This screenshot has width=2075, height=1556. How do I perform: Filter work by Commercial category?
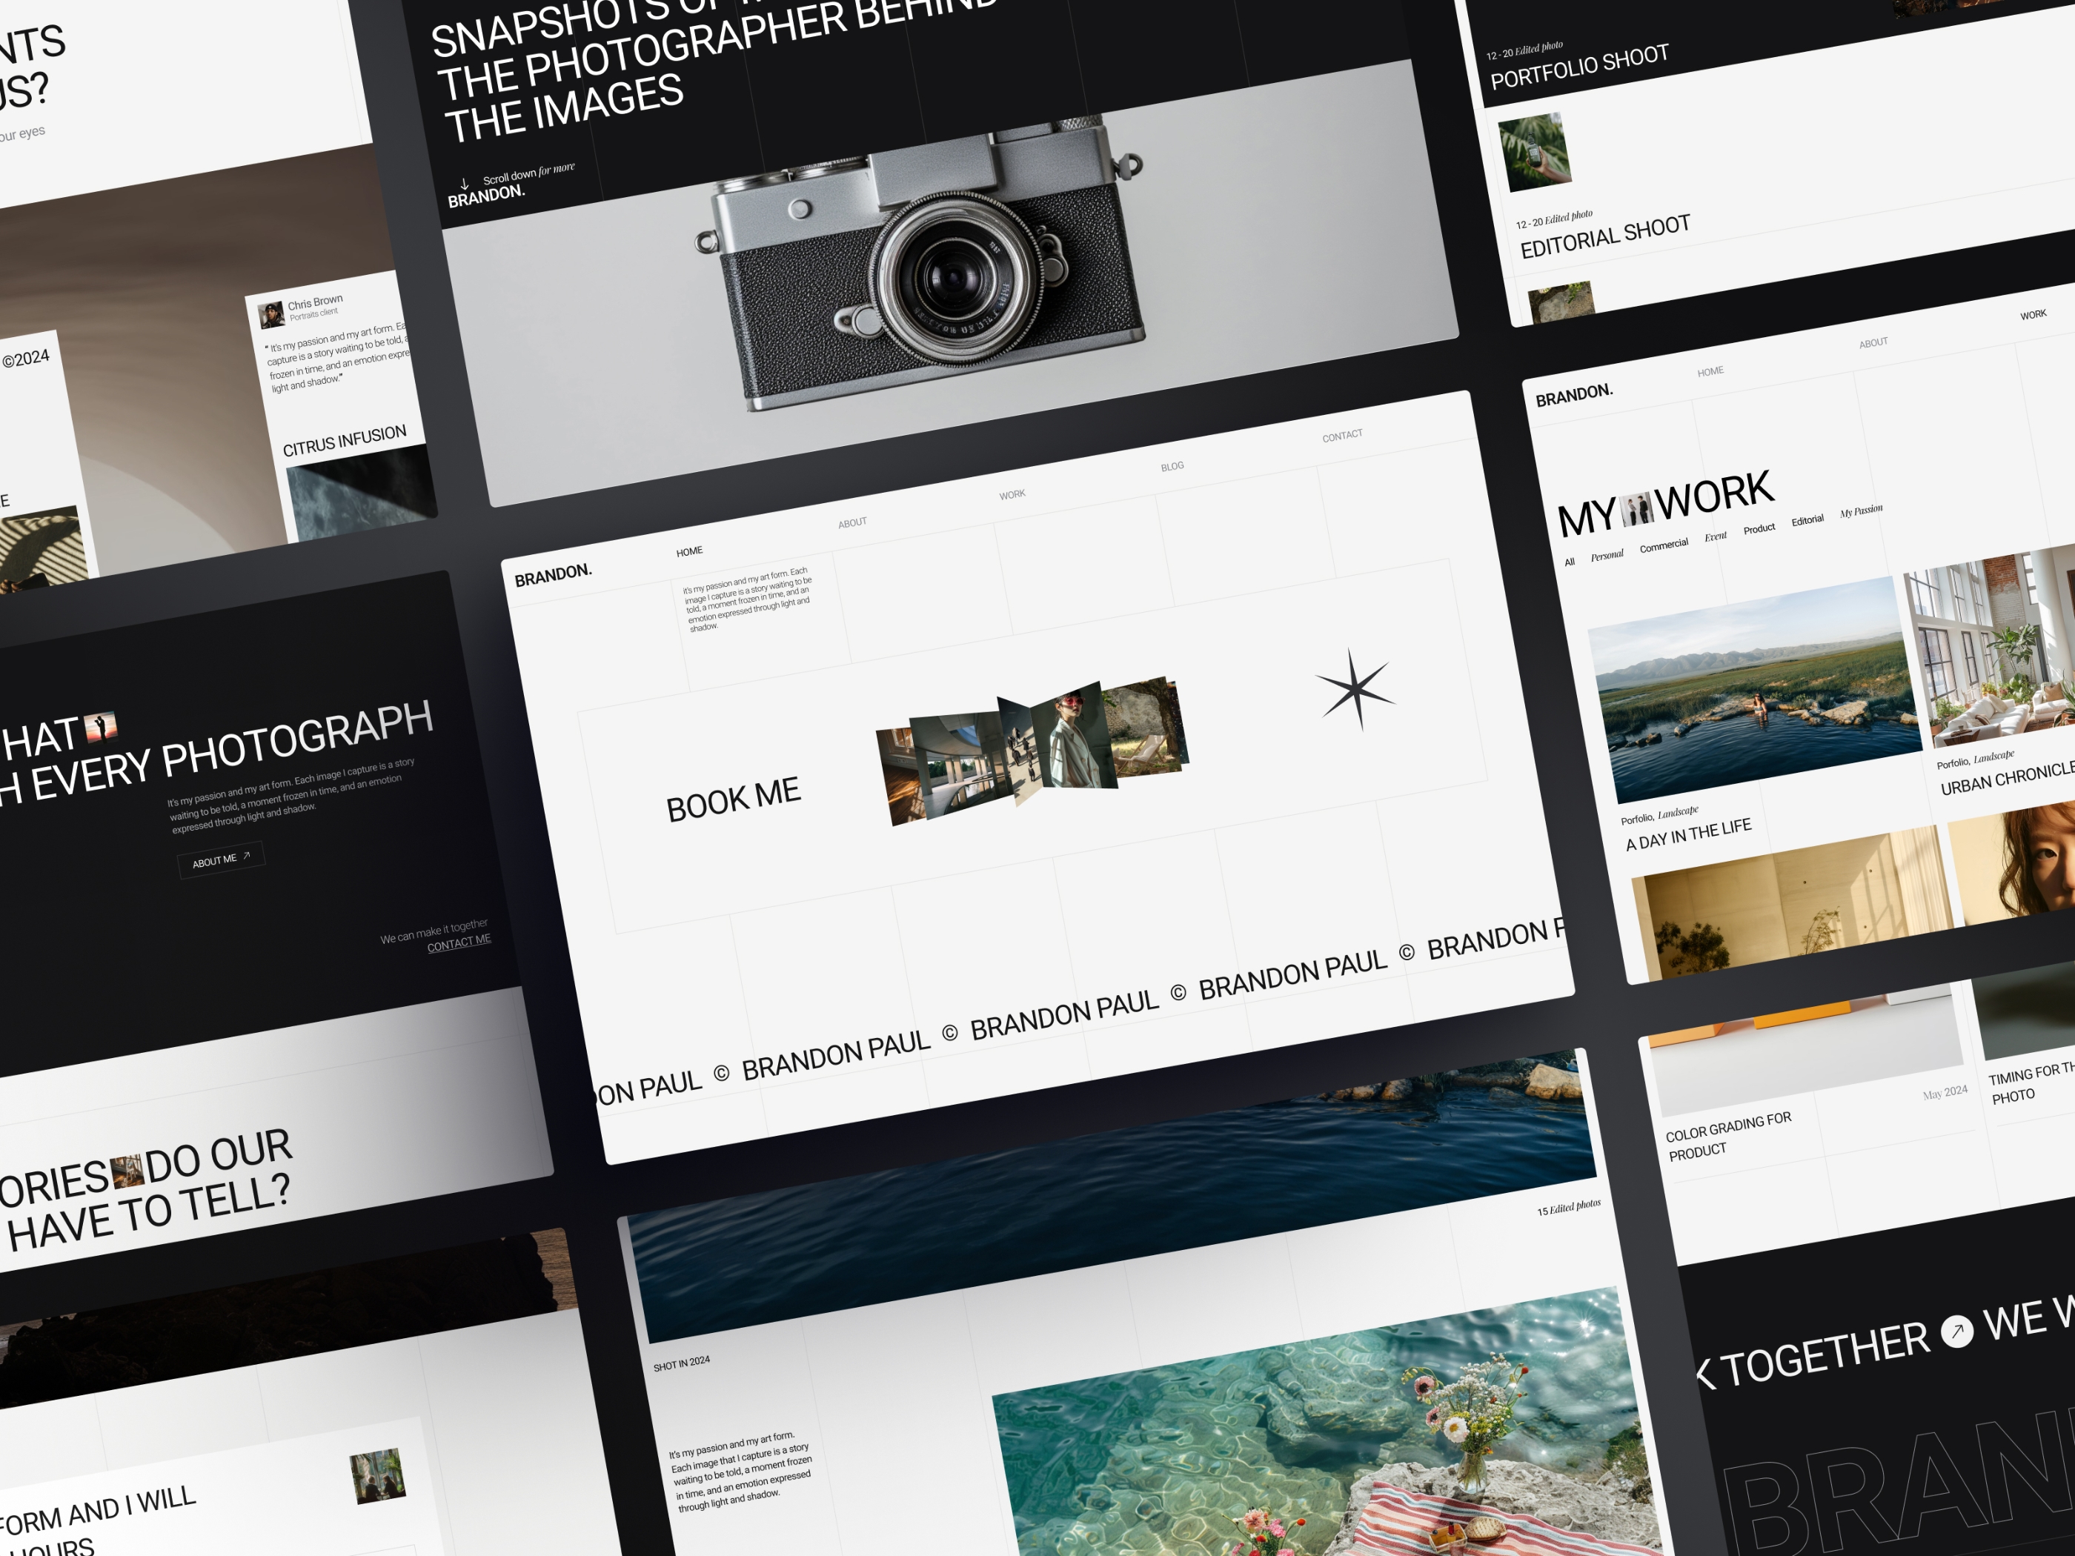coord(1663,546)
